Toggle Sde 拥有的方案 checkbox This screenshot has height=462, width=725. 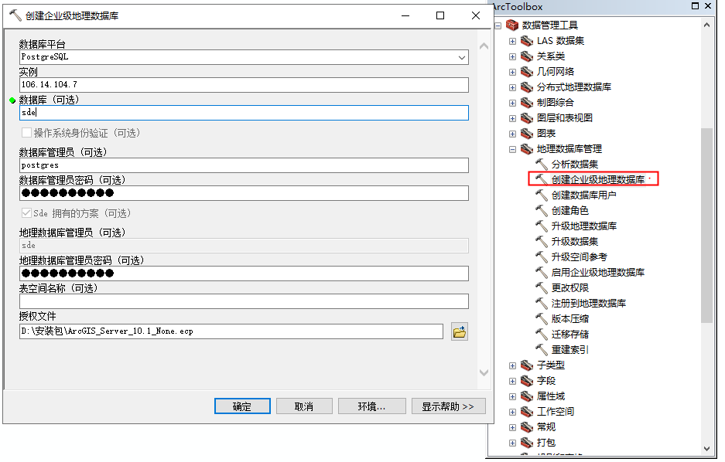[x=27, y=213]
